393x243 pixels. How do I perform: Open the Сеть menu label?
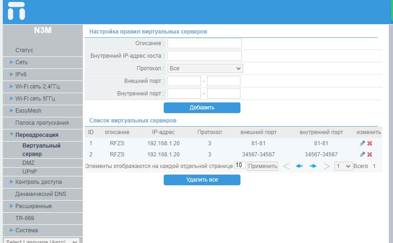(21, 62)
